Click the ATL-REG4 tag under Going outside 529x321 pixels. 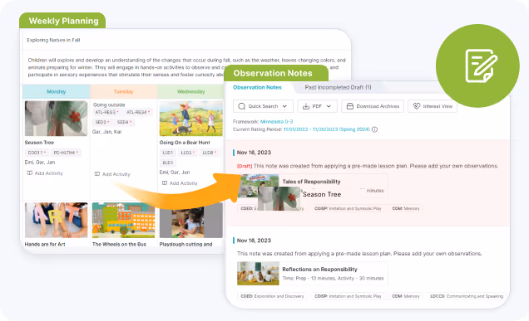coord(138,112)
